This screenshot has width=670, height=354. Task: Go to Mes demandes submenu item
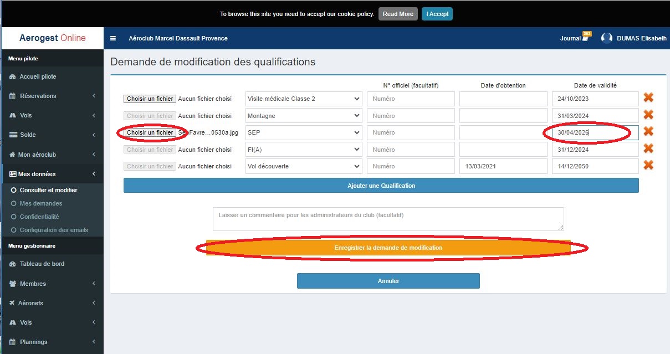(41, 203)
